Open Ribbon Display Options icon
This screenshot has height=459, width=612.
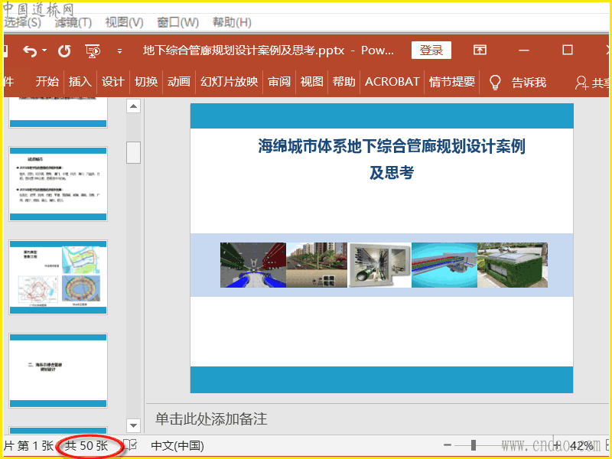point(480,50)
